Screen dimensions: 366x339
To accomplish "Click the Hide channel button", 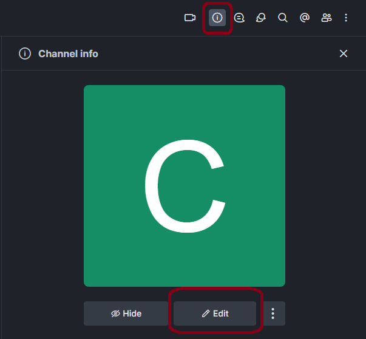I will [126, 313].
